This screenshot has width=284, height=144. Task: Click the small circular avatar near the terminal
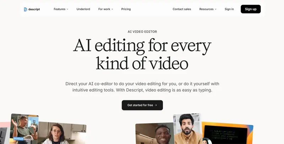pos(206,141)
